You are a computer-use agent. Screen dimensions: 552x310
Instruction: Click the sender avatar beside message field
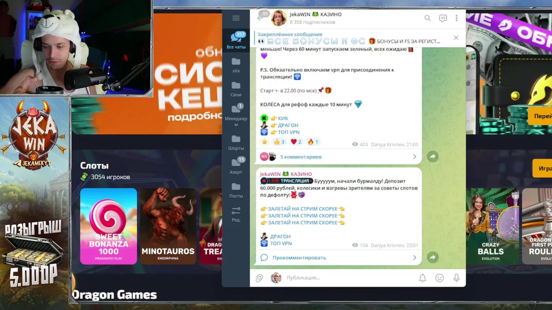276,278
